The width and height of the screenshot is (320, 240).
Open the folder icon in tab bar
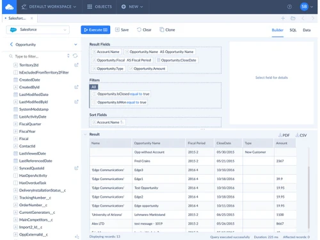point(293,19)
